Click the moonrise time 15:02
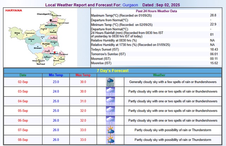 (214, 63)
